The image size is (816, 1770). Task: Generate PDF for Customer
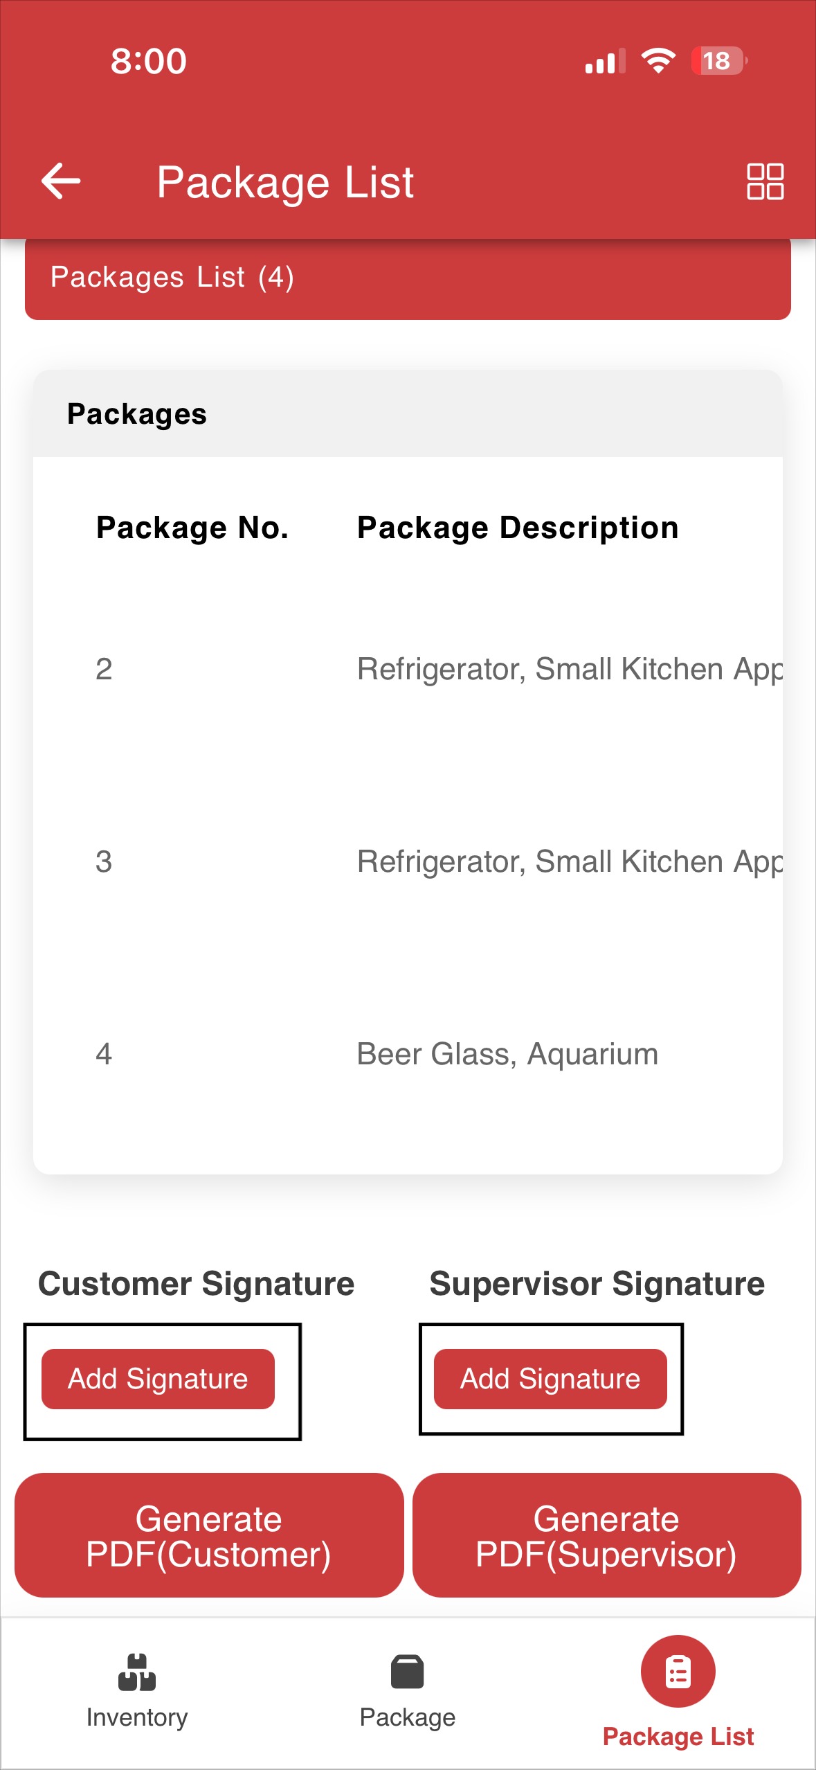tap(209, 1535)
